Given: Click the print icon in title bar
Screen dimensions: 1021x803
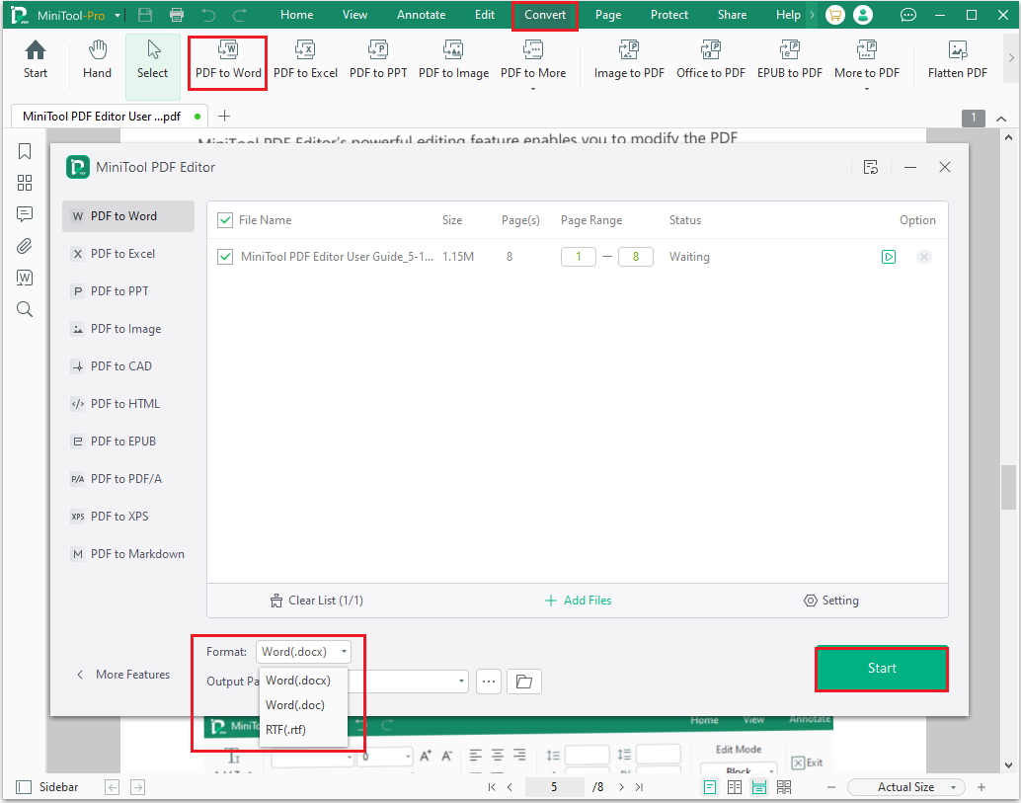Looking at the screenshot, I should pos(176,15).
